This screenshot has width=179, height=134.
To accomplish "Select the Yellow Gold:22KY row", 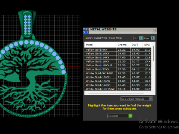I will (x=118, y=69).
